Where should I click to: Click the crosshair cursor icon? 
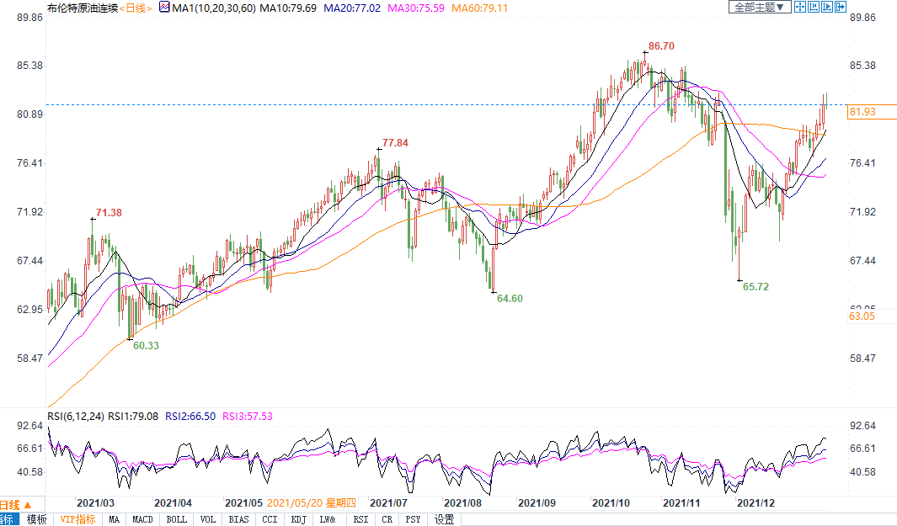[x=801, y=7]
